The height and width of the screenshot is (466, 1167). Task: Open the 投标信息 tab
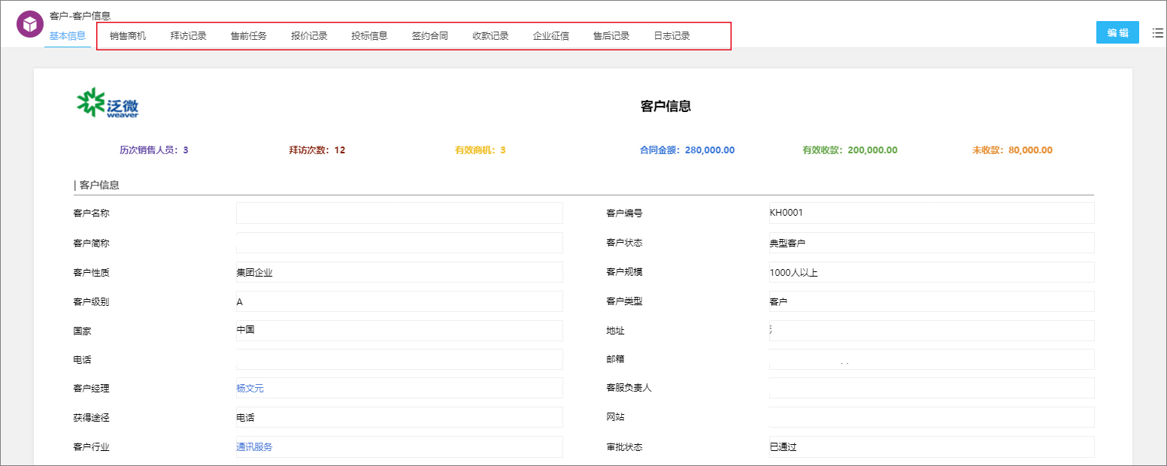coord(369,35)
